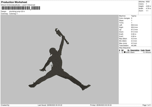Click the stitch count 6350 in stop row
Screen dimensions: 152x107
tap(128, 52)
